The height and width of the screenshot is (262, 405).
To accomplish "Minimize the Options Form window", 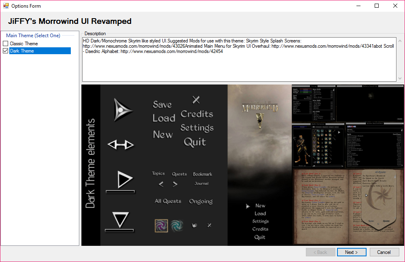I will 358,6.
